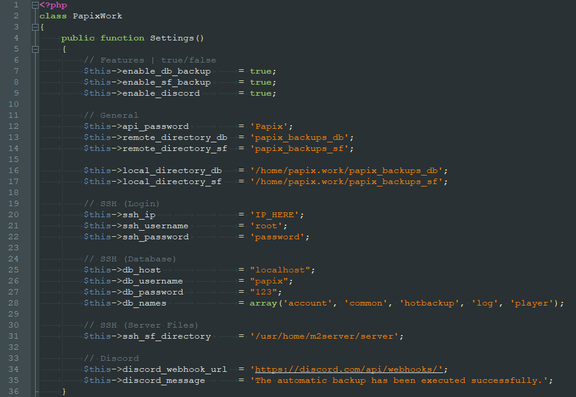The image size is (576, 397).
Task: Open the discord.com webhooks URL link
Action: click(x=349, y=369)
